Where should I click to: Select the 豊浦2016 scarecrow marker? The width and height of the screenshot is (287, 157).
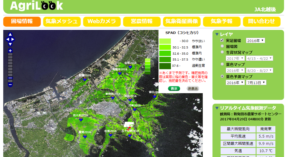[85, 136]
